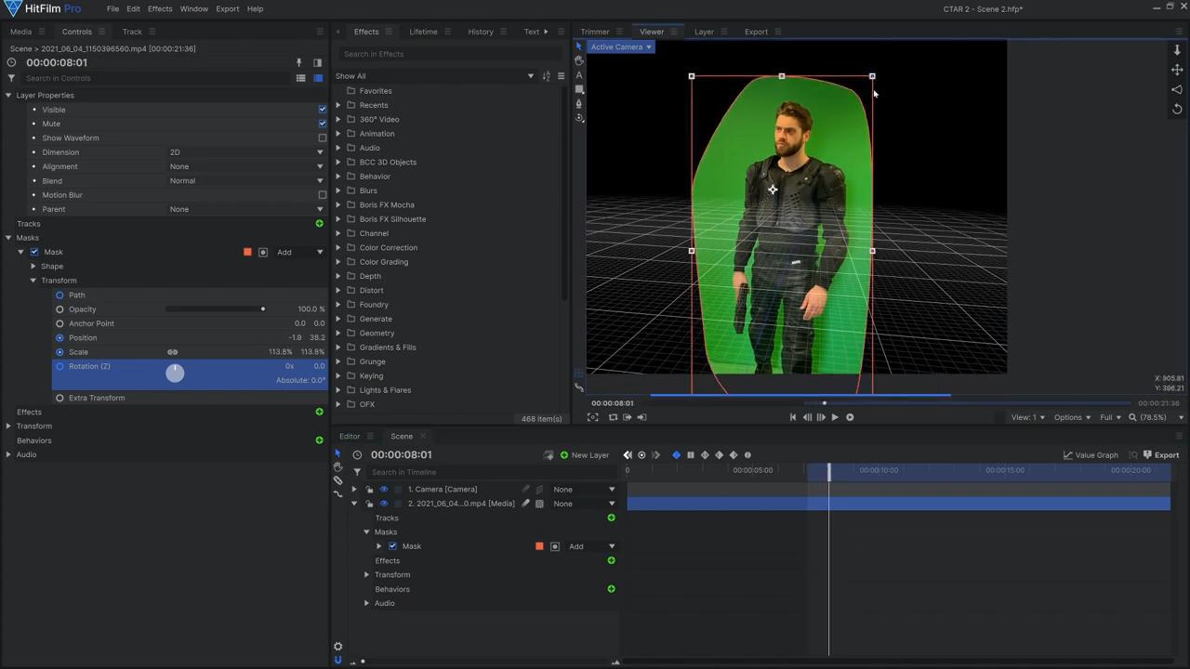The width and height of the screenshot is (1190, 669).
Task: Switch to the Trimmer tab
Action: (x=595, y=32)
